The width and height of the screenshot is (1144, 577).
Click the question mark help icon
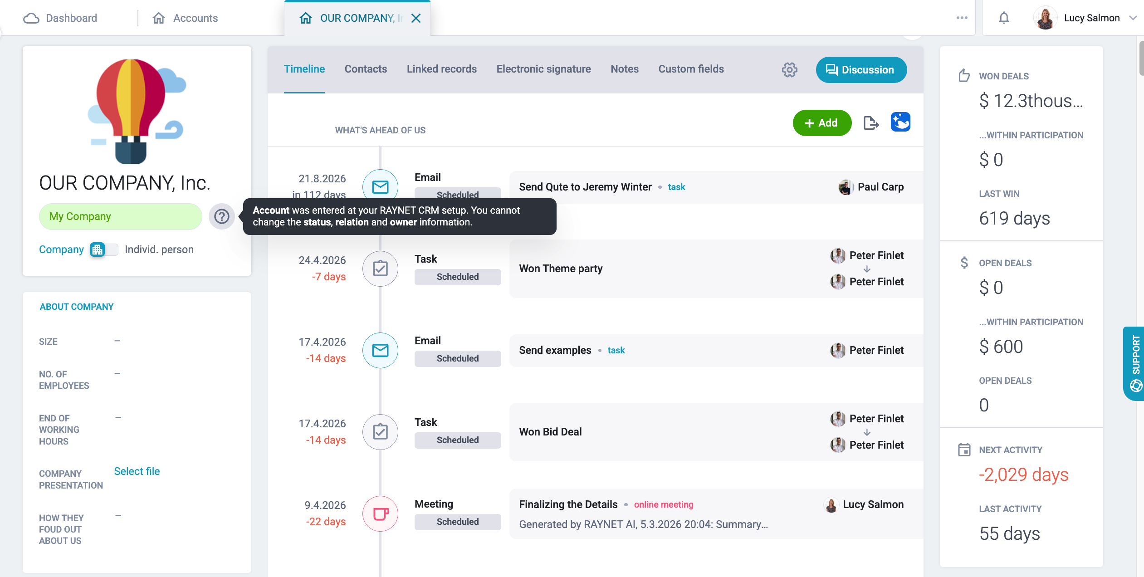[x=222, y=216]
